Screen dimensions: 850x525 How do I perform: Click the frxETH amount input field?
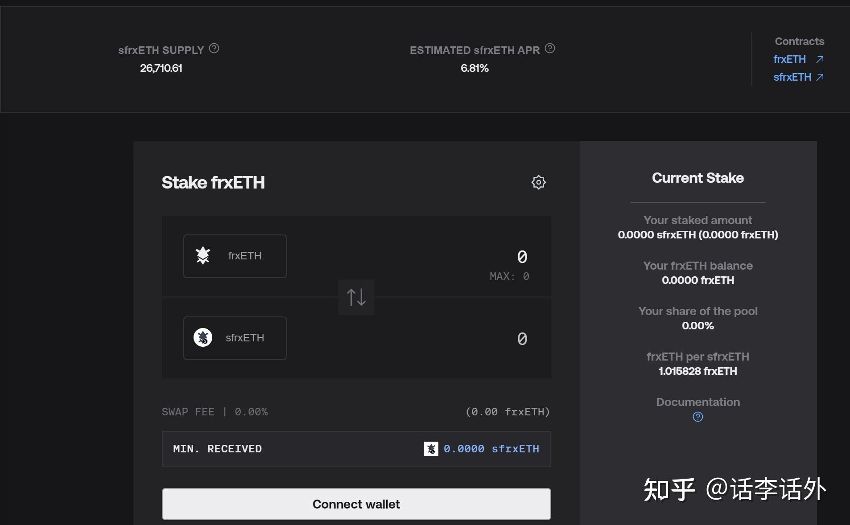coord(522,256)
